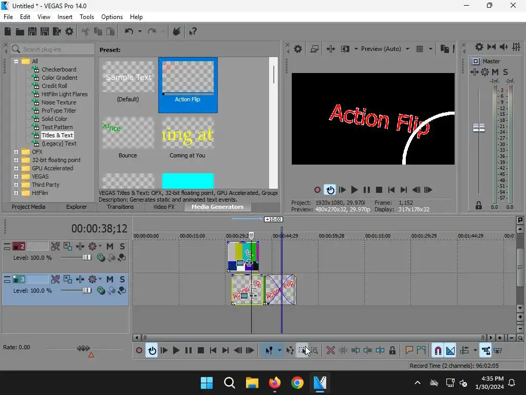This screenshot has width=526, height=395.
Task: Click the Search plug-ins field
Action: tap(52, 49)
